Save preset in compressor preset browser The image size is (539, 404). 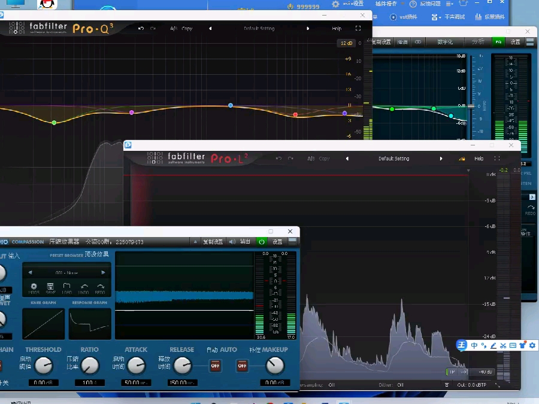[50, 288]
